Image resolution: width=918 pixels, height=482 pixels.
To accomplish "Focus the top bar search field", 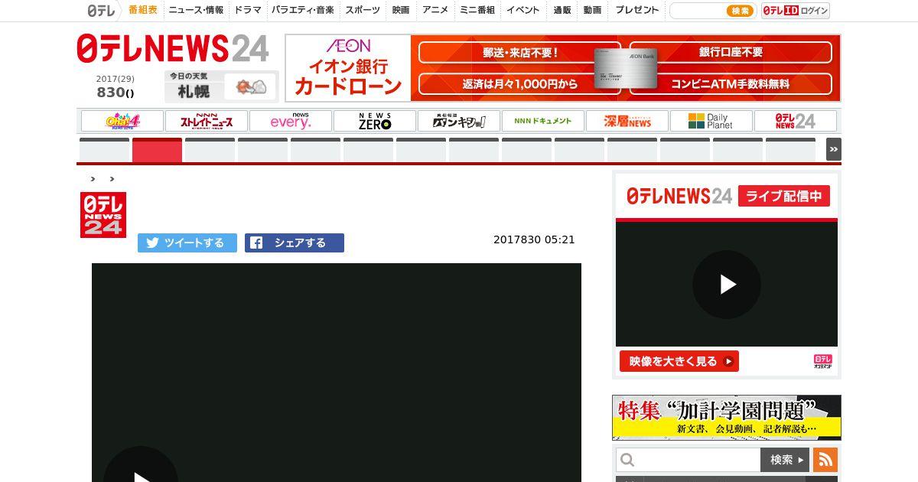I will pos(697,11).
